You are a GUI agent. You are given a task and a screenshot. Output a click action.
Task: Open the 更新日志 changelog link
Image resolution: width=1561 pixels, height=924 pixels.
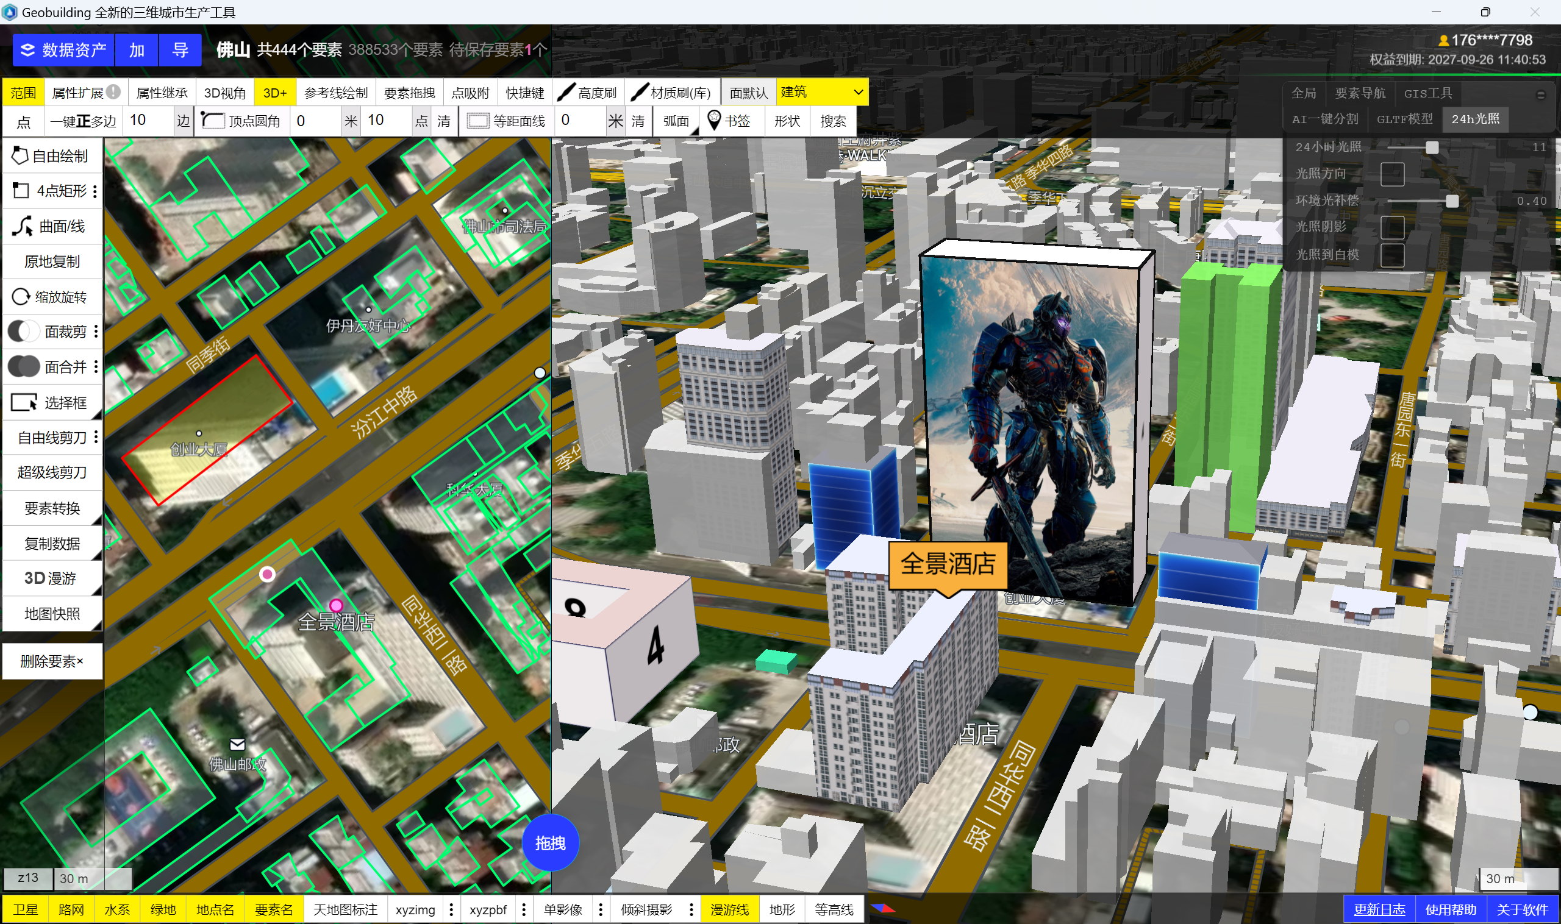[x=1379, y=909]
